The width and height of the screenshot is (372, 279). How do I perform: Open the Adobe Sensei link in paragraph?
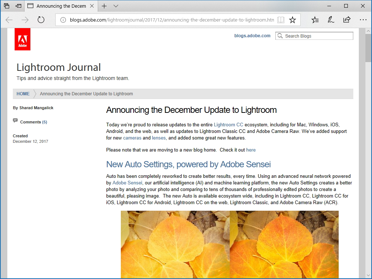(127, 183)
